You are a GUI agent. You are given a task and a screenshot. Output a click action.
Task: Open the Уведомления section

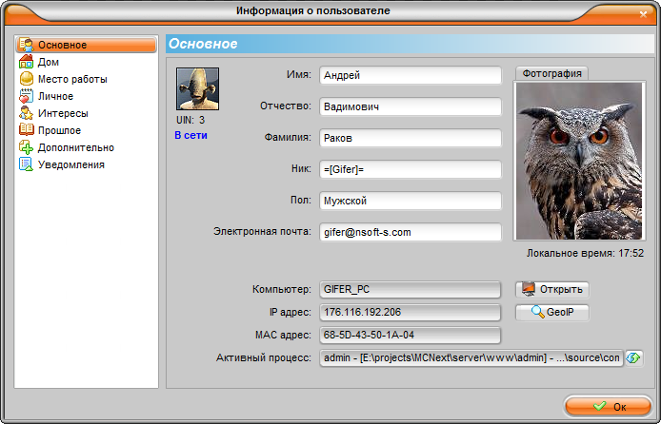click(71, 164)
